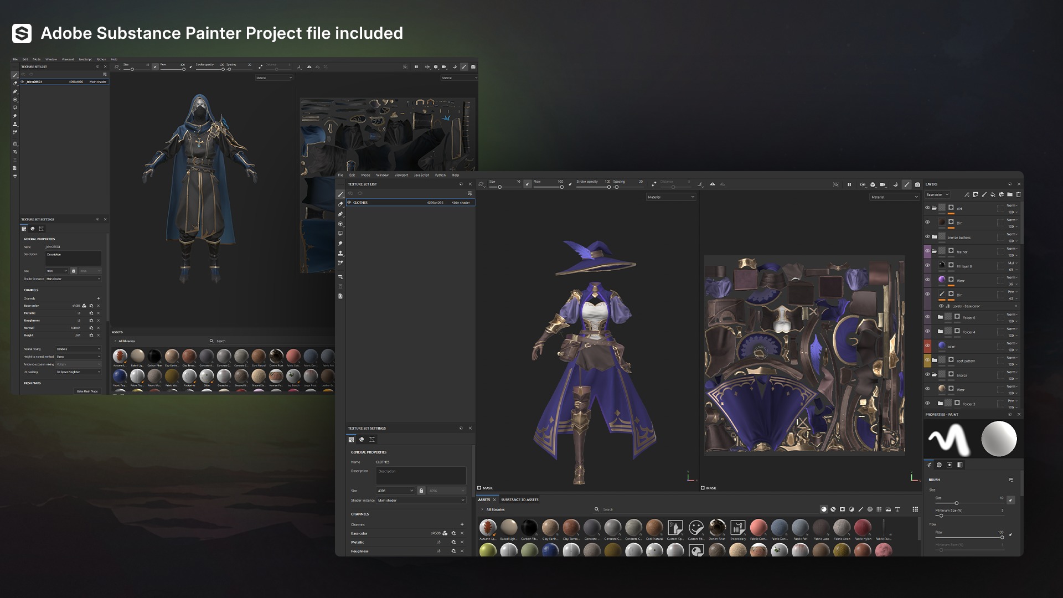Screen dimensions: 1063x598
Task: Hide the coat pattern folder
Action: 927,360
